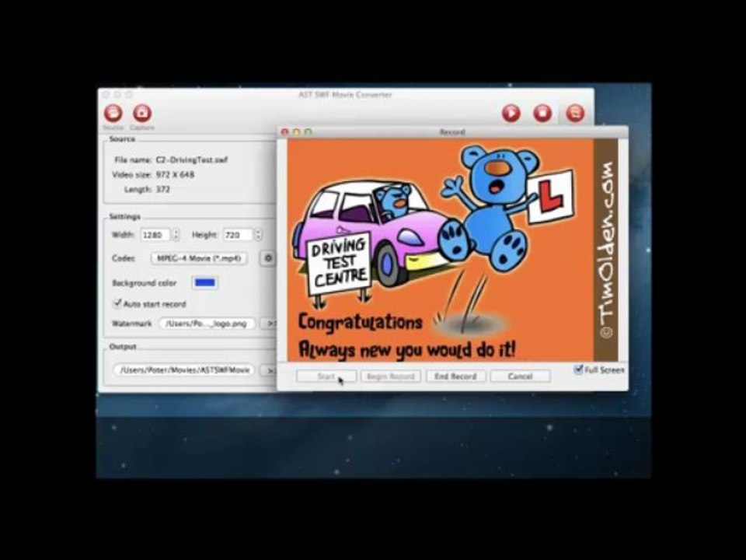Click the 'Record' window title bar
746x560 pixels.
click(452, 132)
